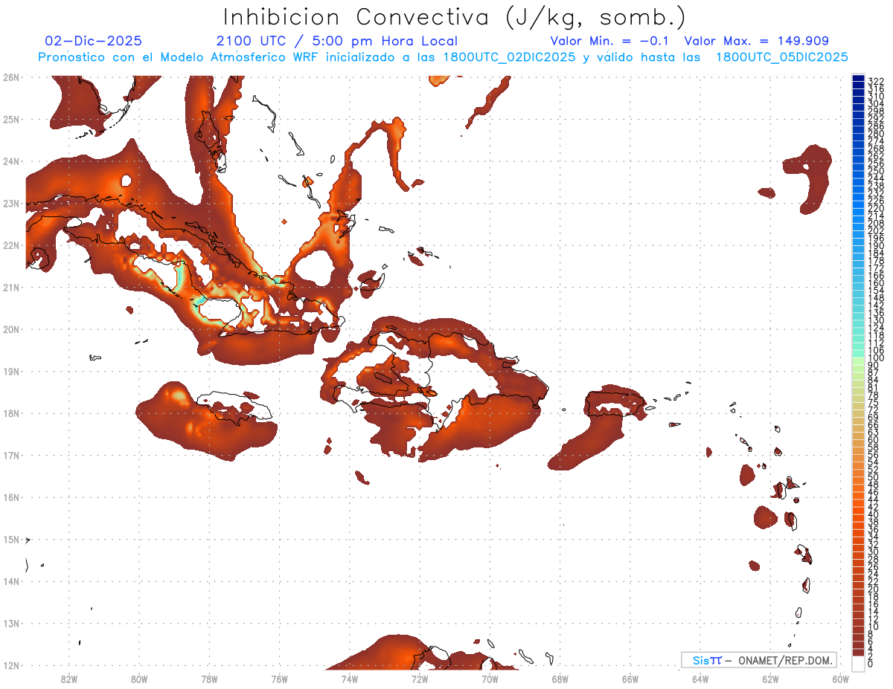The image size is (893, 689).
Task: Click the 66W longitude label
Action: click(x=630, y=678)
